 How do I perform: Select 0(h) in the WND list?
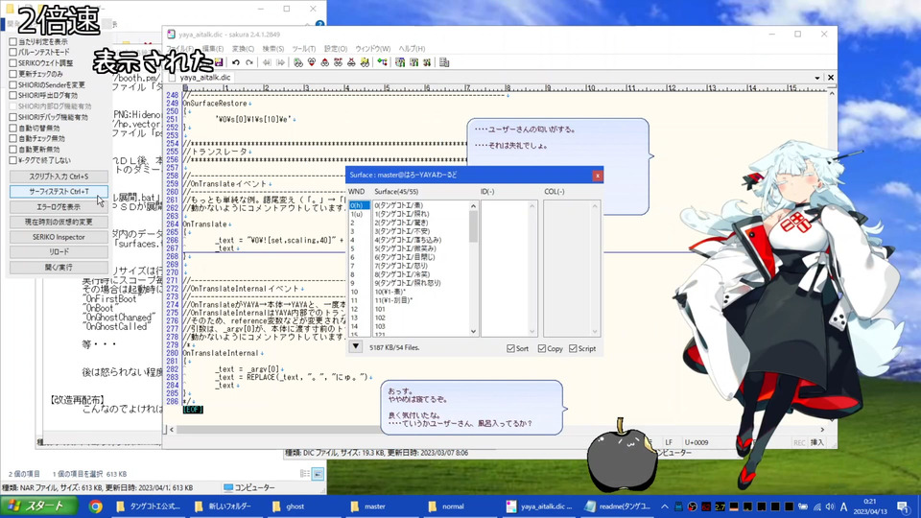click(x=359, y=205)
